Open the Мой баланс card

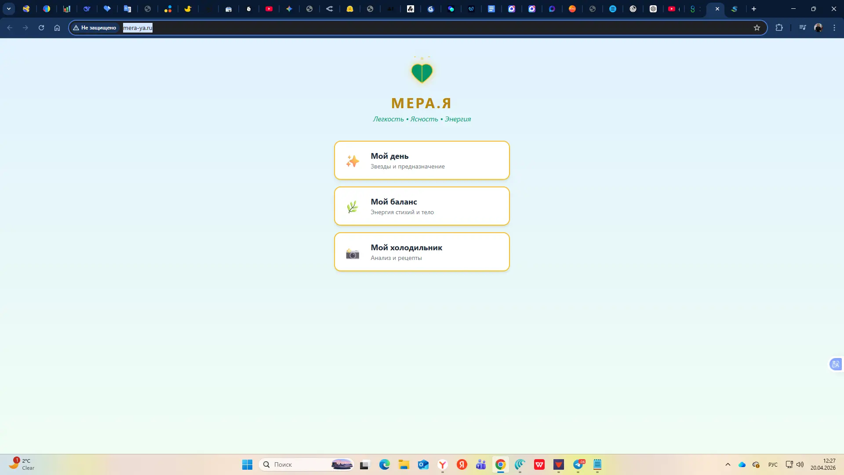coord(422,206)
